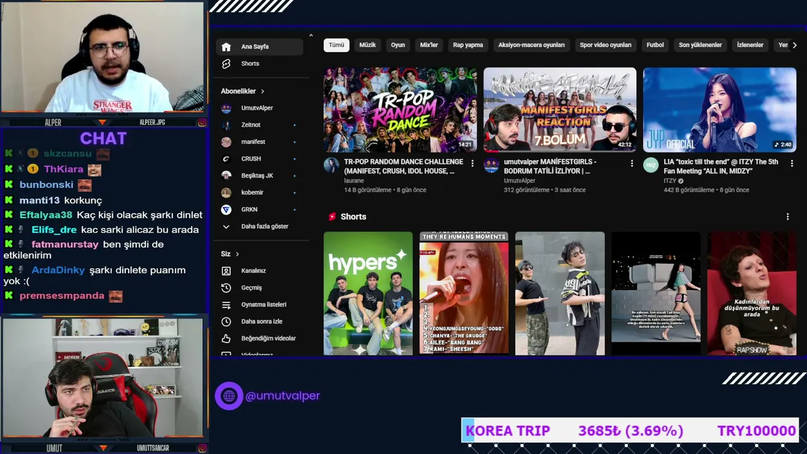Click the red Shorts section logo
This screenshot has width=807, height=454.
point(332,217)
